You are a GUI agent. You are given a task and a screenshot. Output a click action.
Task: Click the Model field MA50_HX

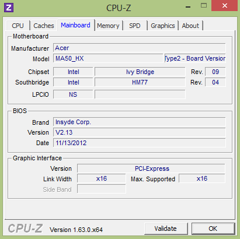(x=108, y=58)
